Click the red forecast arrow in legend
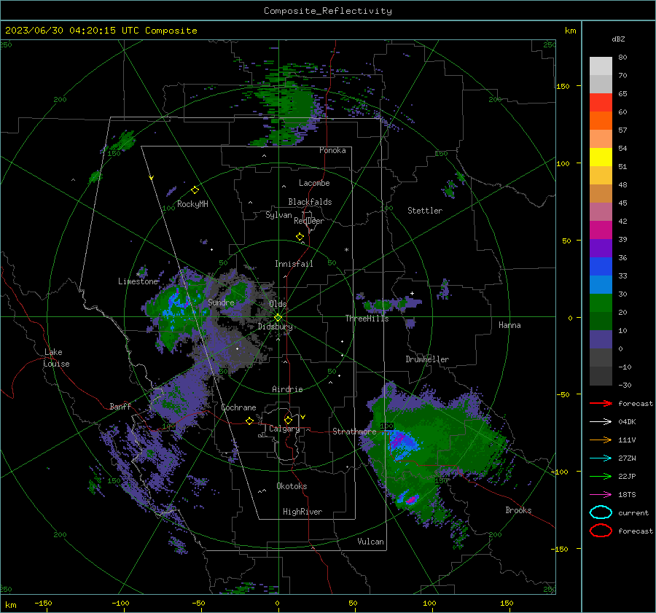Viewport: 656px width, 613px height. pyautogui.click(x=601, y=403)
